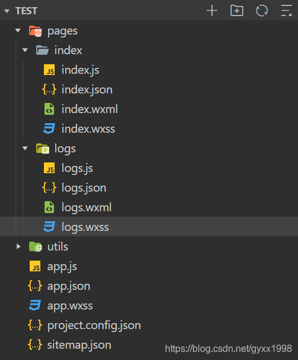Click the blue icon beside app.wxss
298x360 pixels.
pos(35,306)
